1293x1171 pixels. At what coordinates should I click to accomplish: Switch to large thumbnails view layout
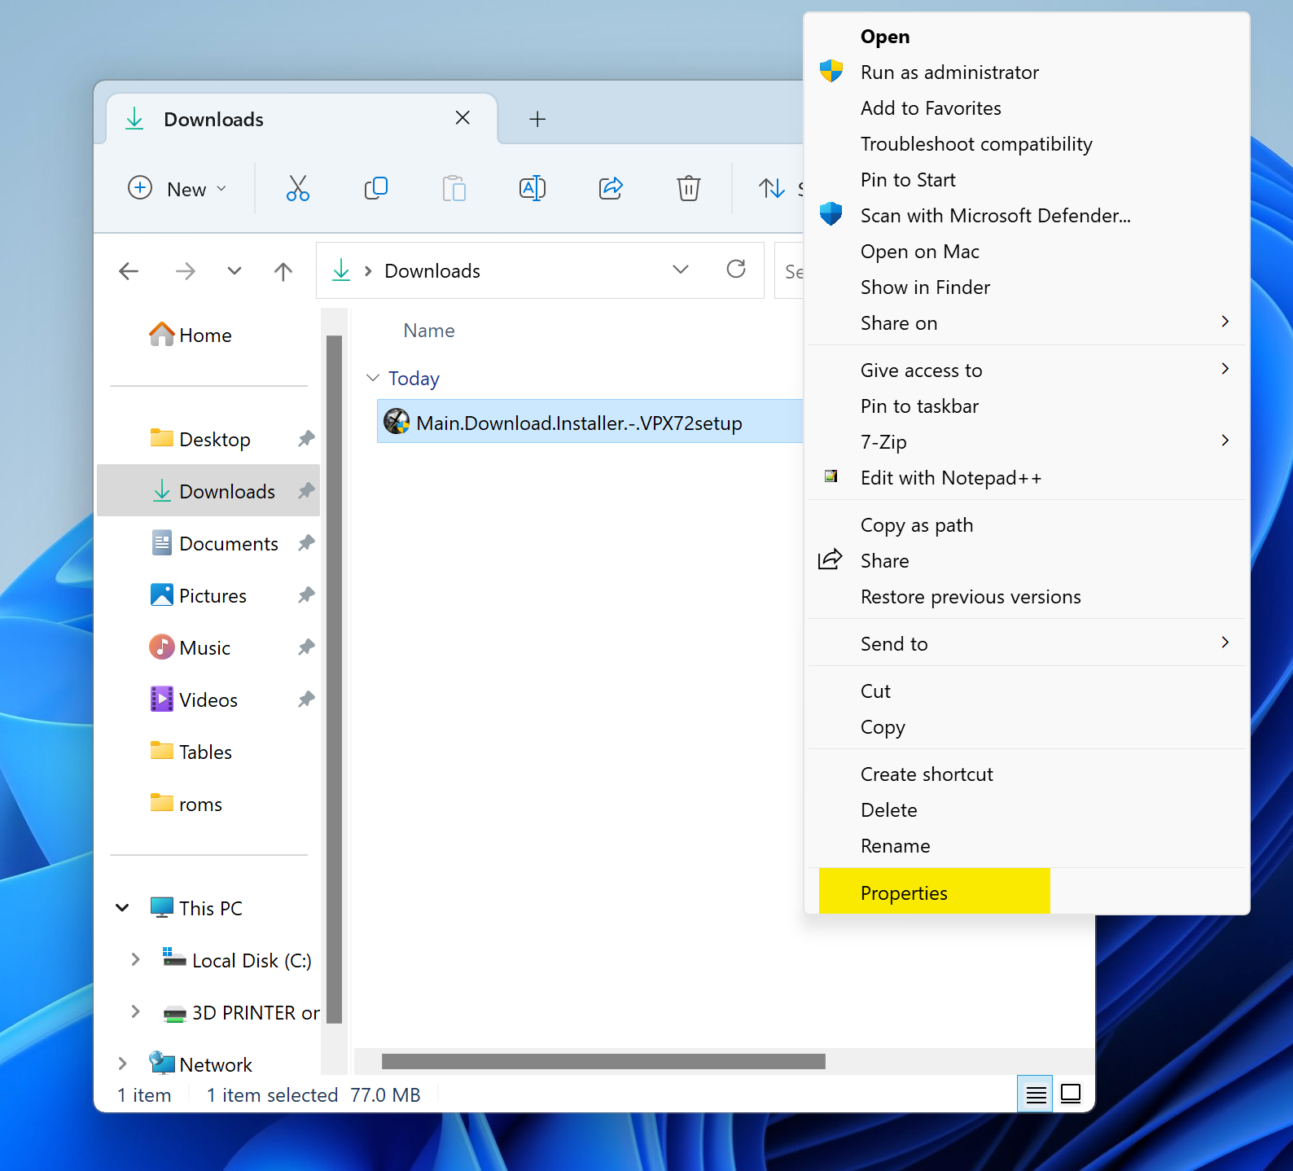pyautogui.click(x=1072, y=1094)
